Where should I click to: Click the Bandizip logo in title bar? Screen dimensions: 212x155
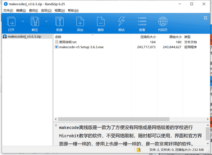[x=6, y=4]
